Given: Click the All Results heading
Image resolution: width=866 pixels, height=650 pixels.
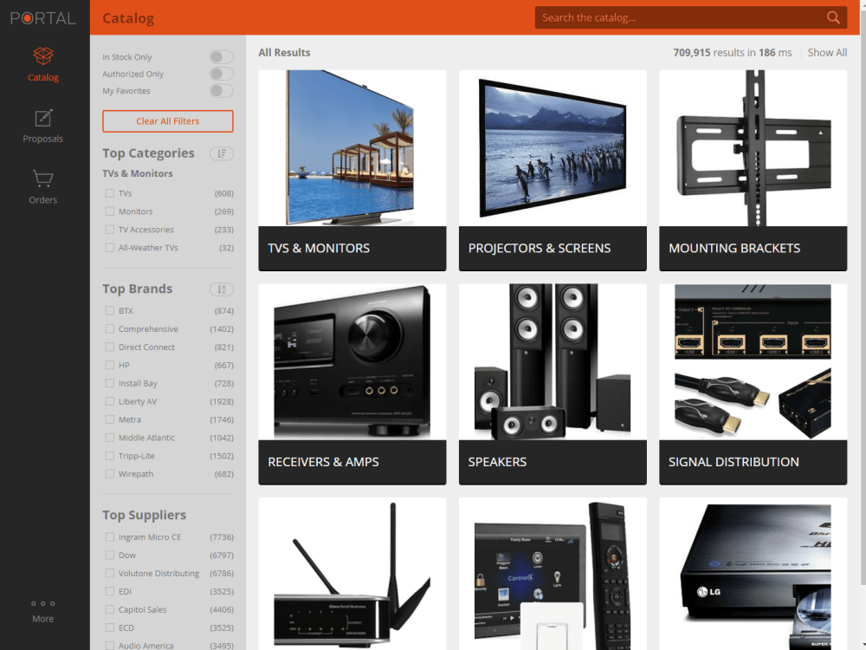Looking at the screenshot, I should coord(284,53).
